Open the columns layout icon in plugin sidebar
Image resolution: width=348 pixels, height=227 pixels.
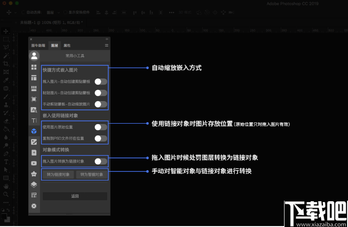pos(34,88)
